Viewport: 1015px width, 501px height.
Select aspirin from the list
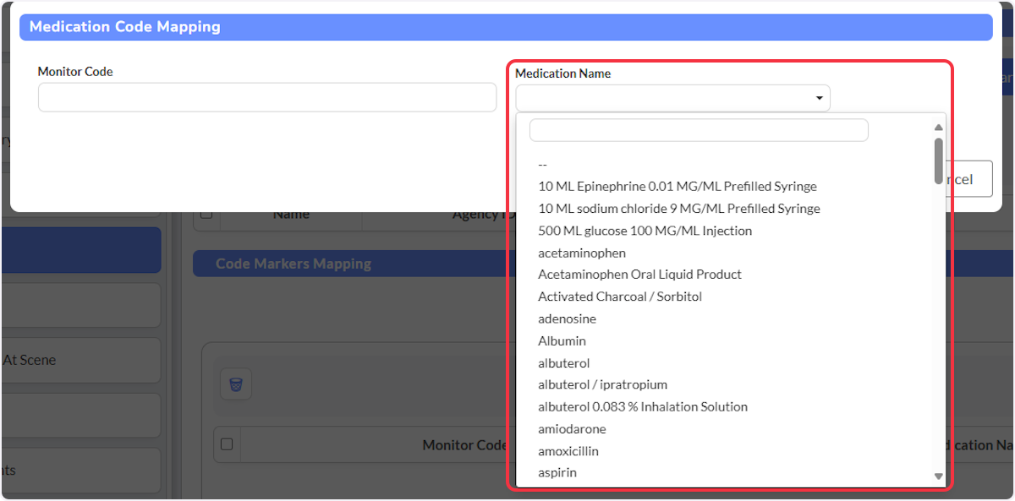pyautogui.click(x=557, y=472)
